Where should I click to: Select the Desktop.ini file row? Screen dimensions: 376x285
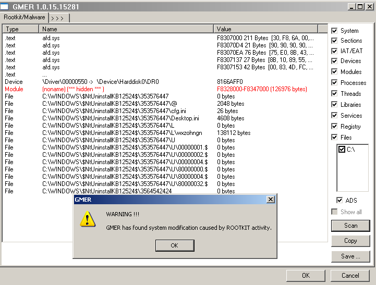[x=165, y=118]
